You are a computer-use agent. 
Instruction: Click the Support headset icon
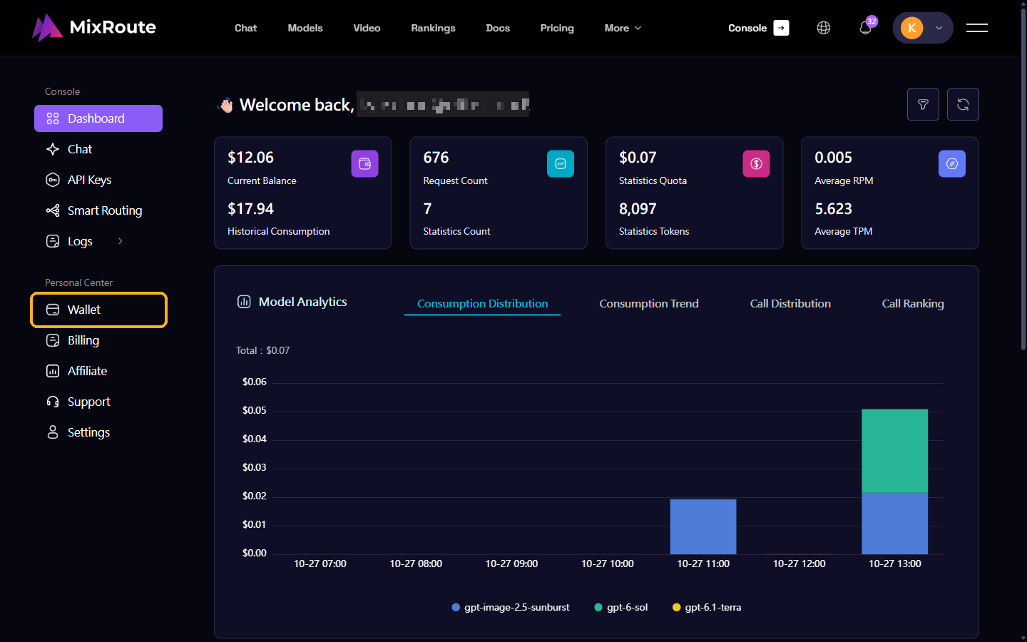tap(53, 402)
